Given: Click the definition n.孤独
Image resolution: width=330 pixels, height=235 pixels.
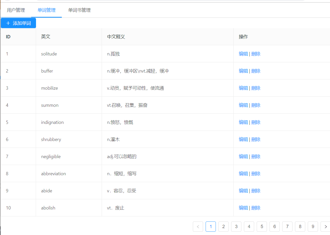Looking at the screenshot, I should pos(113,54).
